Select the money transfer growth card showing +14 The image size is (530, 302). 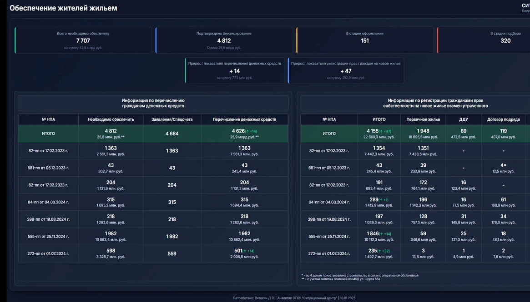pyautogui.click(x=235, y=70)
